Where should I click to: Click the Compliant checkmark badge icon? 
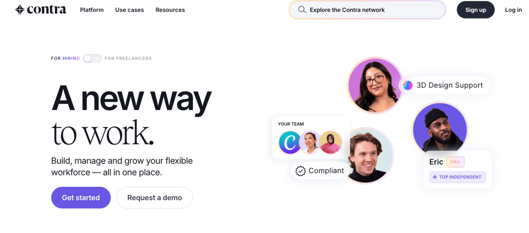point(301,171)
